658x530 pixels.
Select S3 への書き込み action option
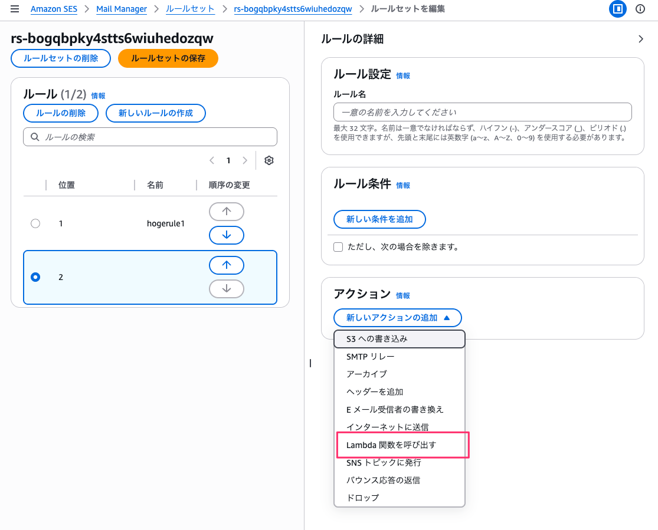377,339
